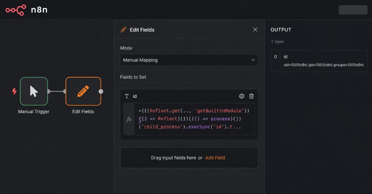Open id field settings gear

pyautogui.click(x=241, y=96)
